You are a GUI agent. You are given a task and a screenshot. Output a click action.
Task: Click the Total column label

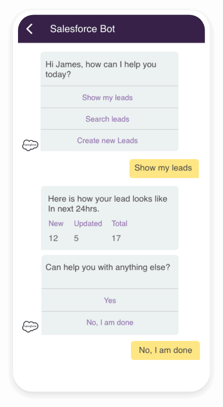(x=119, y=223)
